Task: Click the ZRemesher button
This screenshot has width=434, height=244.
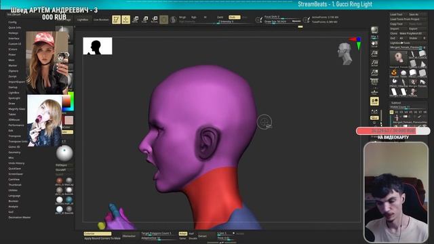Action: [x=129, y=236]
